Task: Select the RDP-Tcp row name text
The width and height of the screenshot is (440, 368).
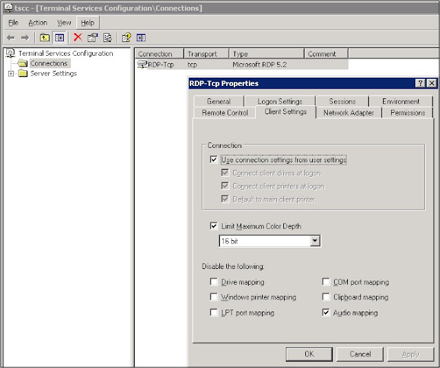Action: 161,65
